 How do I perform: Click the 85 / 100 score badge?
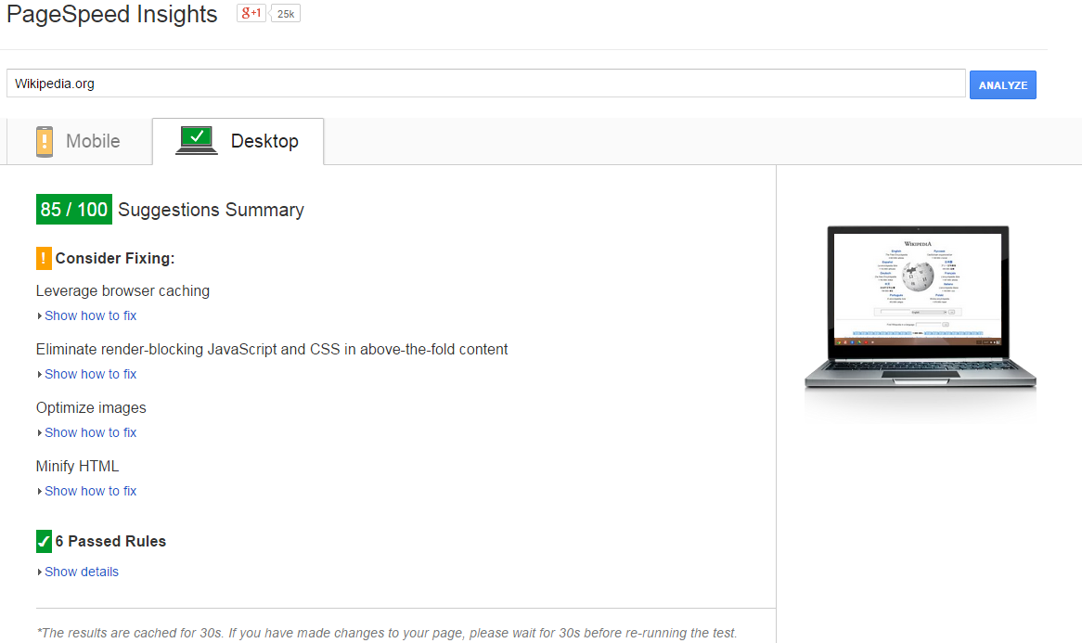point(74,210)
